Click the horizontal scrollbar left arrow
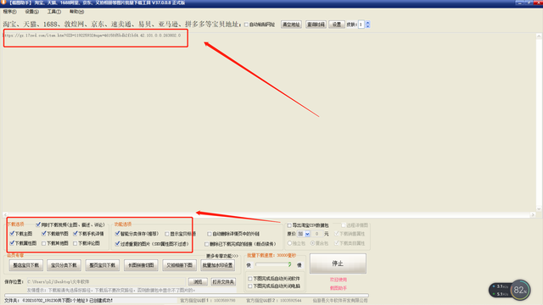The width and height of the screenshot is (543, 305). 5,214
